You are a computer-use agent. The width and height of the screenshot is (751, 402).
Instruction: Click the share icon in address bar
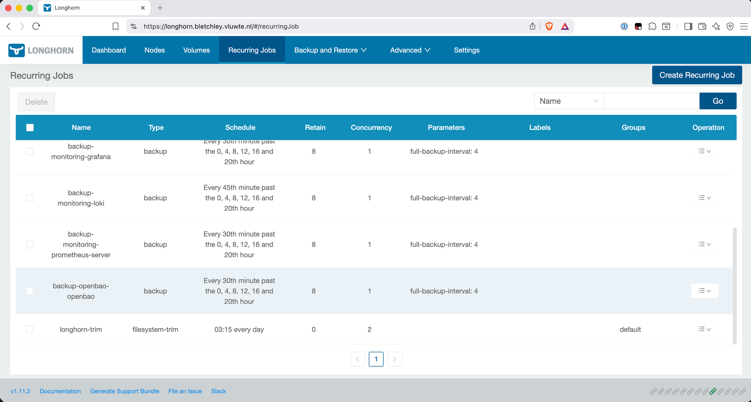[532, 26]
